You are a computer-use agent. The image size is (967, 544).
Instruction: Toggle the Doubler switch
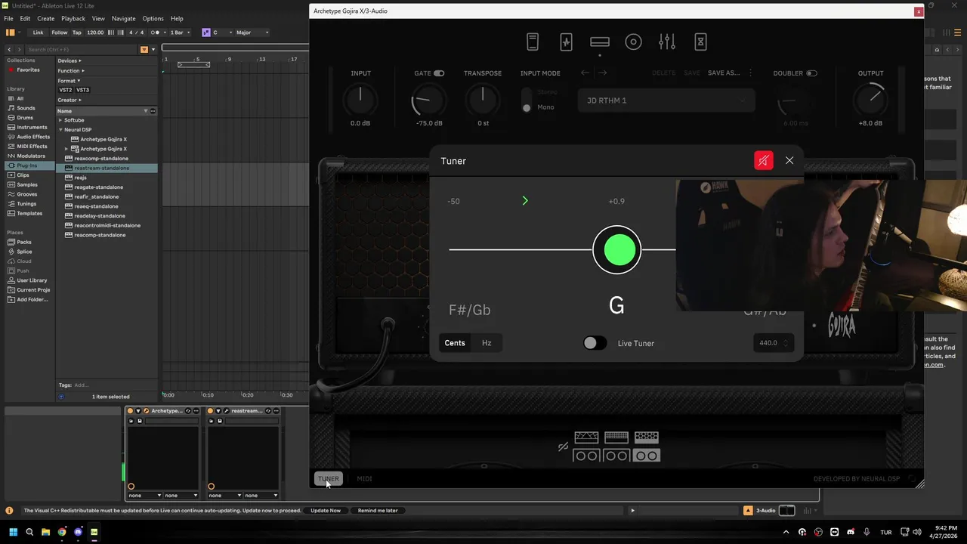pos(811,73)
